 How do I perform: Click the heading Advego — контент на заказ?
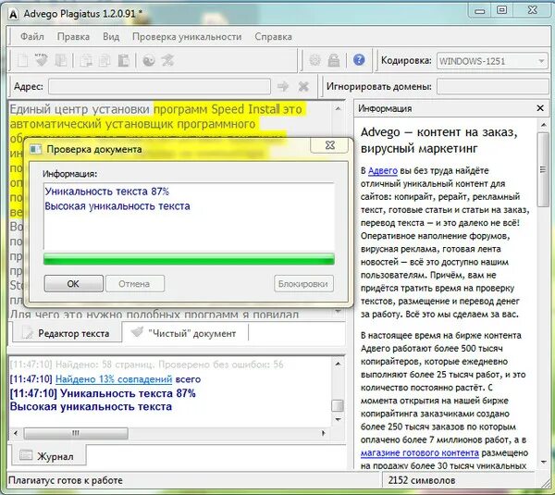pos(438,132)
